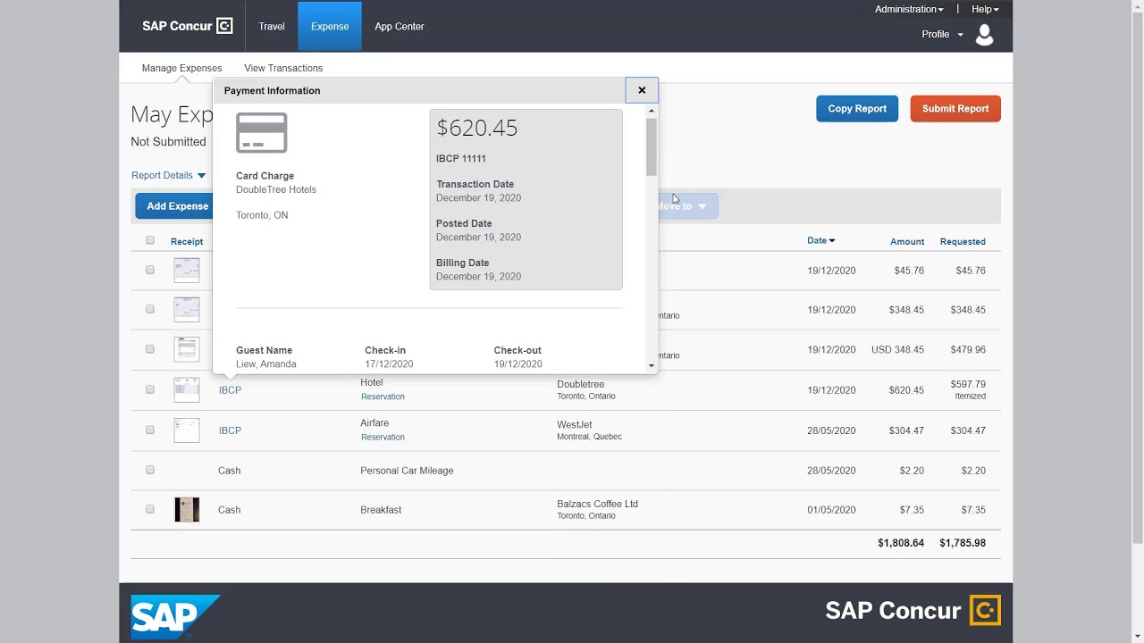Image resolution: width=1144 pixels, height=643 pixels.
Task: Click the SAP Concur logo in header
Action: 187,26
